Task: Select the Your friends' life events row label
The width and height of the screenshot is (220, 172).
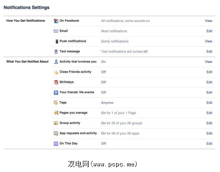Action: pyautogui.click(x=76, y=92)
